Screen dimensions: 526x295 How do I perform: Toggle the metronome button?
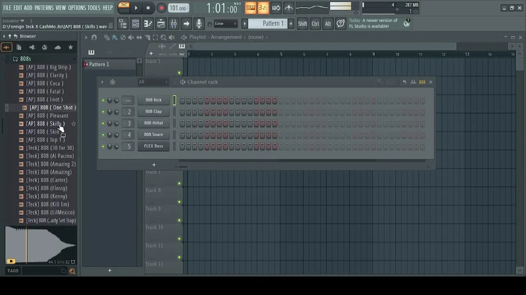[x=289, y=8]
